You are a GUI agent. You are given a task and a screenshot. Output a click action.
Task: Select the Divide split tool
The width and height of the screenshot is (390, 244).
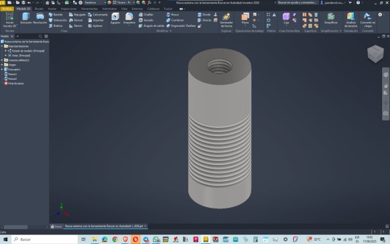point(204,15)
